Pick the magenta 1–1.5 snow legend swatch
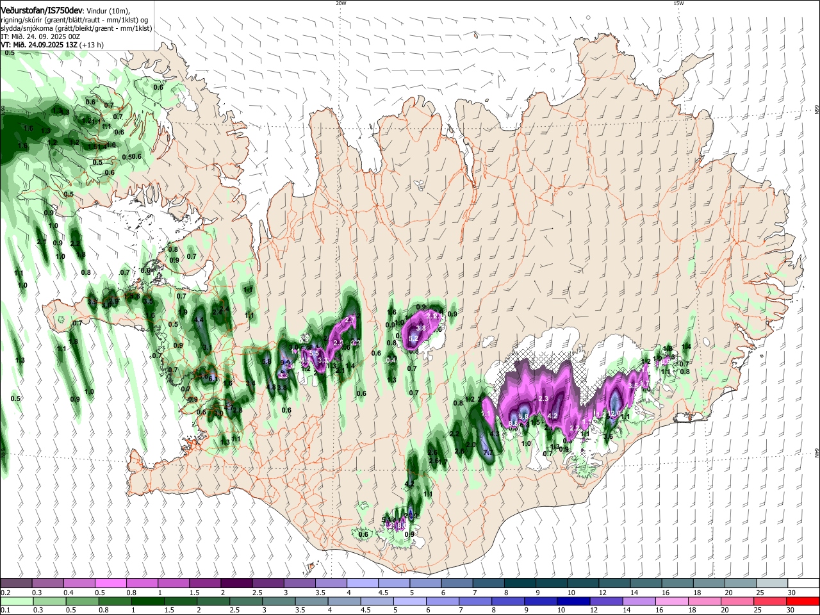Viewport: 820px width, 615px height. [x=174, y=584]
